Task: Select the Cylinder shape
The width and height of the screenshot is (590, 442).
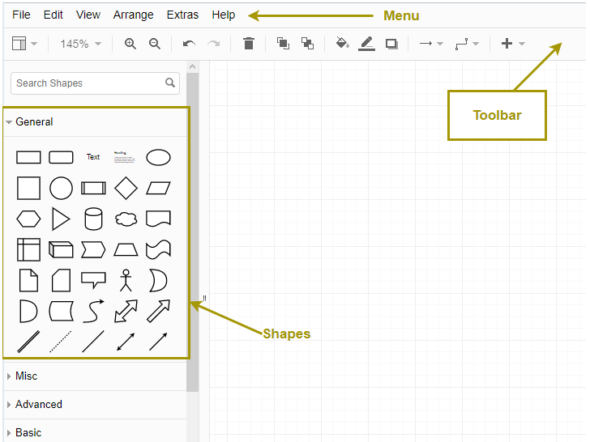Action: [x=93, y=219]
